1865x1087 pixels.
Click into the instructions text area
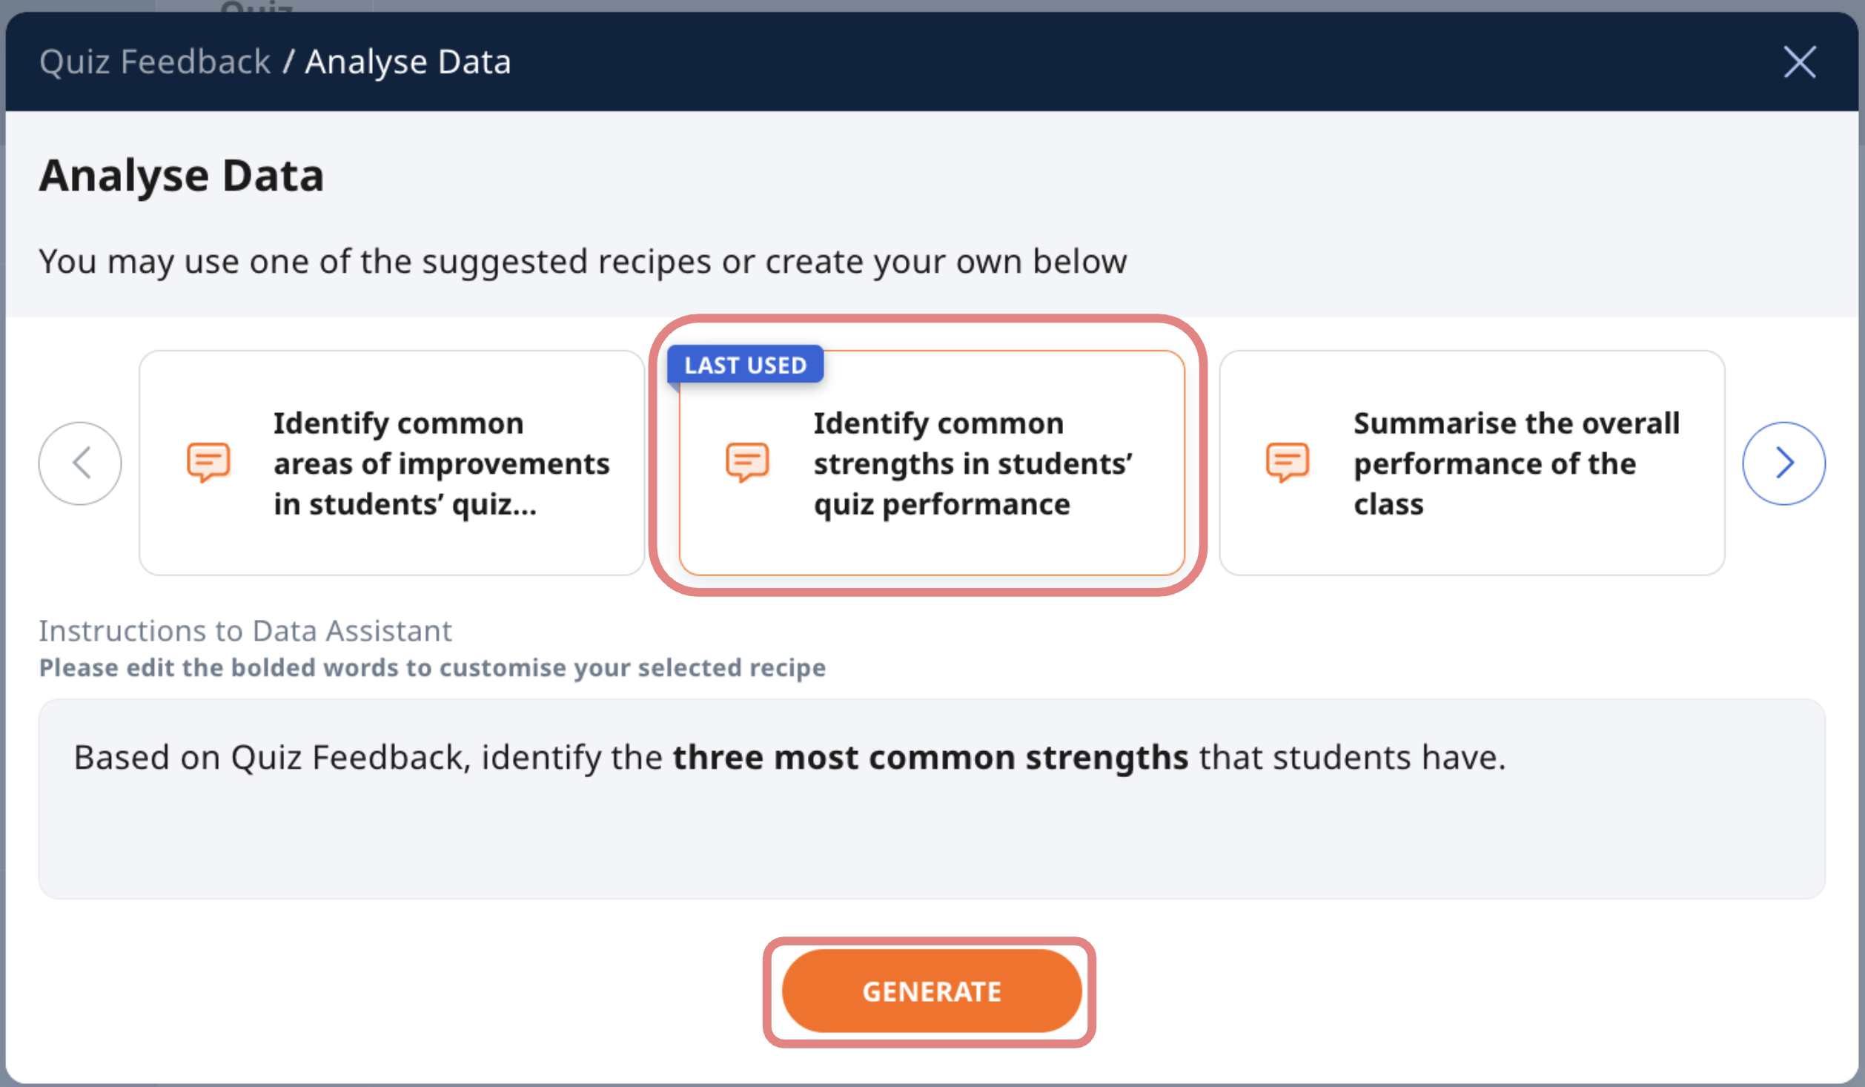click(x=932, y=799)
